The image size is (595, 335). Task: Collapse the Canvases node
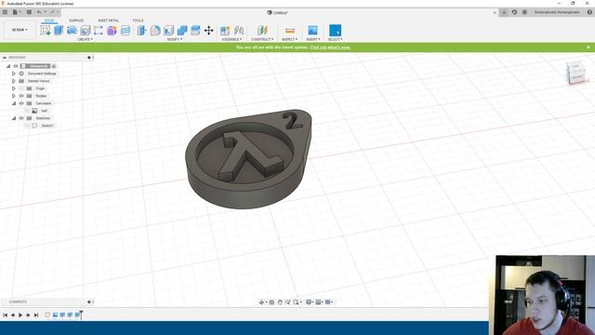coord(14,103)
